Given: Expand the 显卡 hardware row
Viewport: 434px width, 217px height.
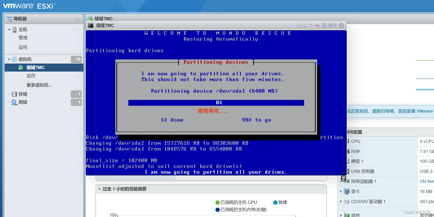Looking at the screenshot, I should tap(341, 191).
